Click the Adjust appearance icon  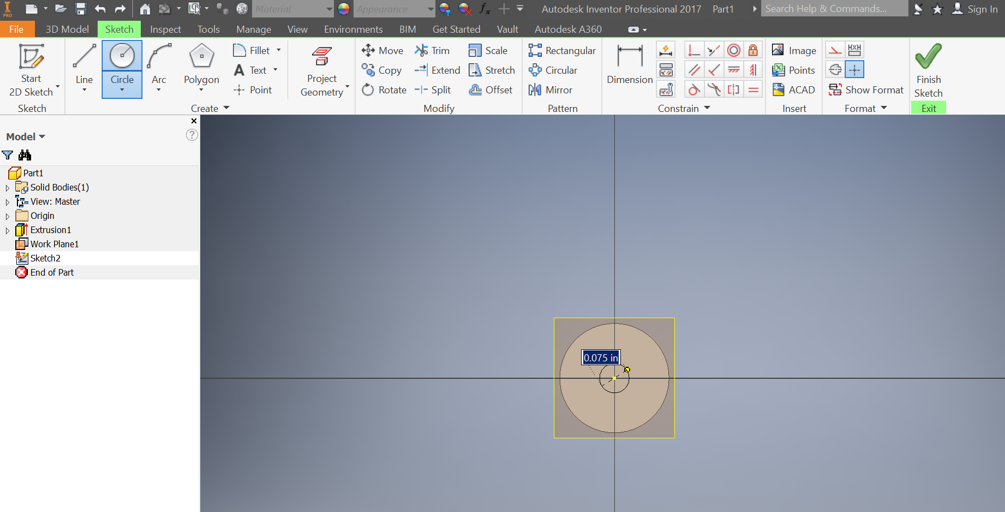pyautogui.click(x=445, y=9)
